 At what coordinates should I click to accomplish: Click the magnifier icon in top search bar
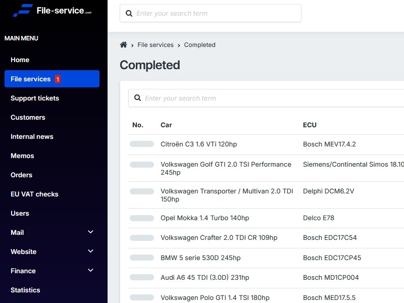129,14
